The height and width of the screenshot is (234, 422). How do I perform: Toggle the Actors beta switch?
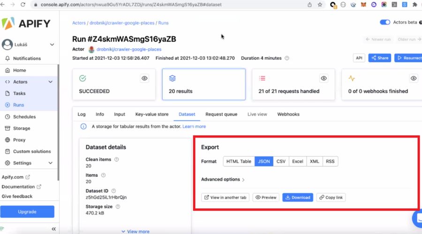click(x=385, y=22)
